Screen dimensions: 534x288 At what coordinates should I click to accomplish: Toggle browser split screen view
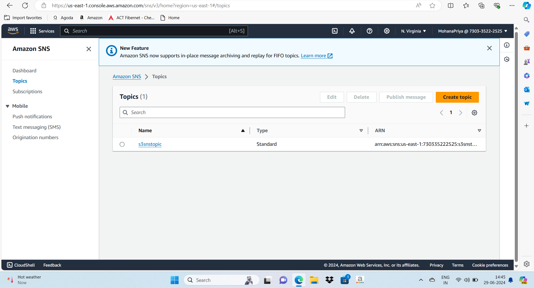click(x=451, y=6)
